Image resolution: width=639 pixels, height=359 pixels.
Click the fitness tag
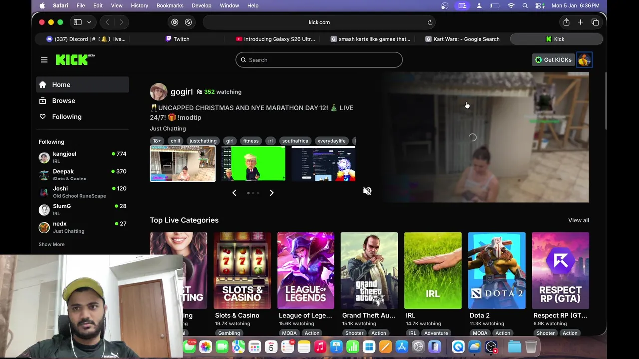pos(251,141)
